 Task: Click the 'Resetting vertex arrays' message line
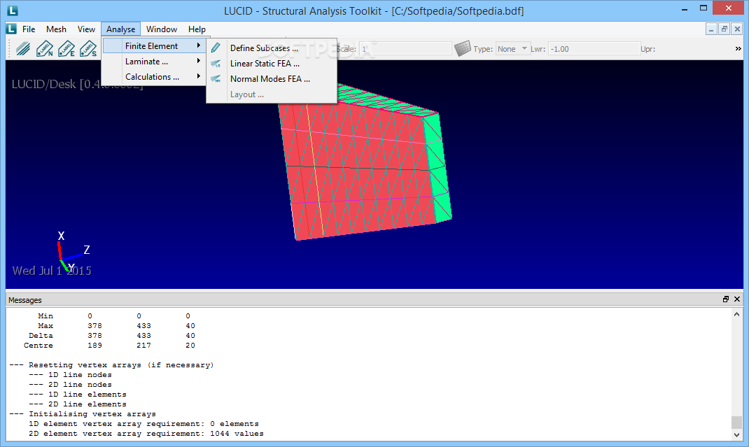111,365
